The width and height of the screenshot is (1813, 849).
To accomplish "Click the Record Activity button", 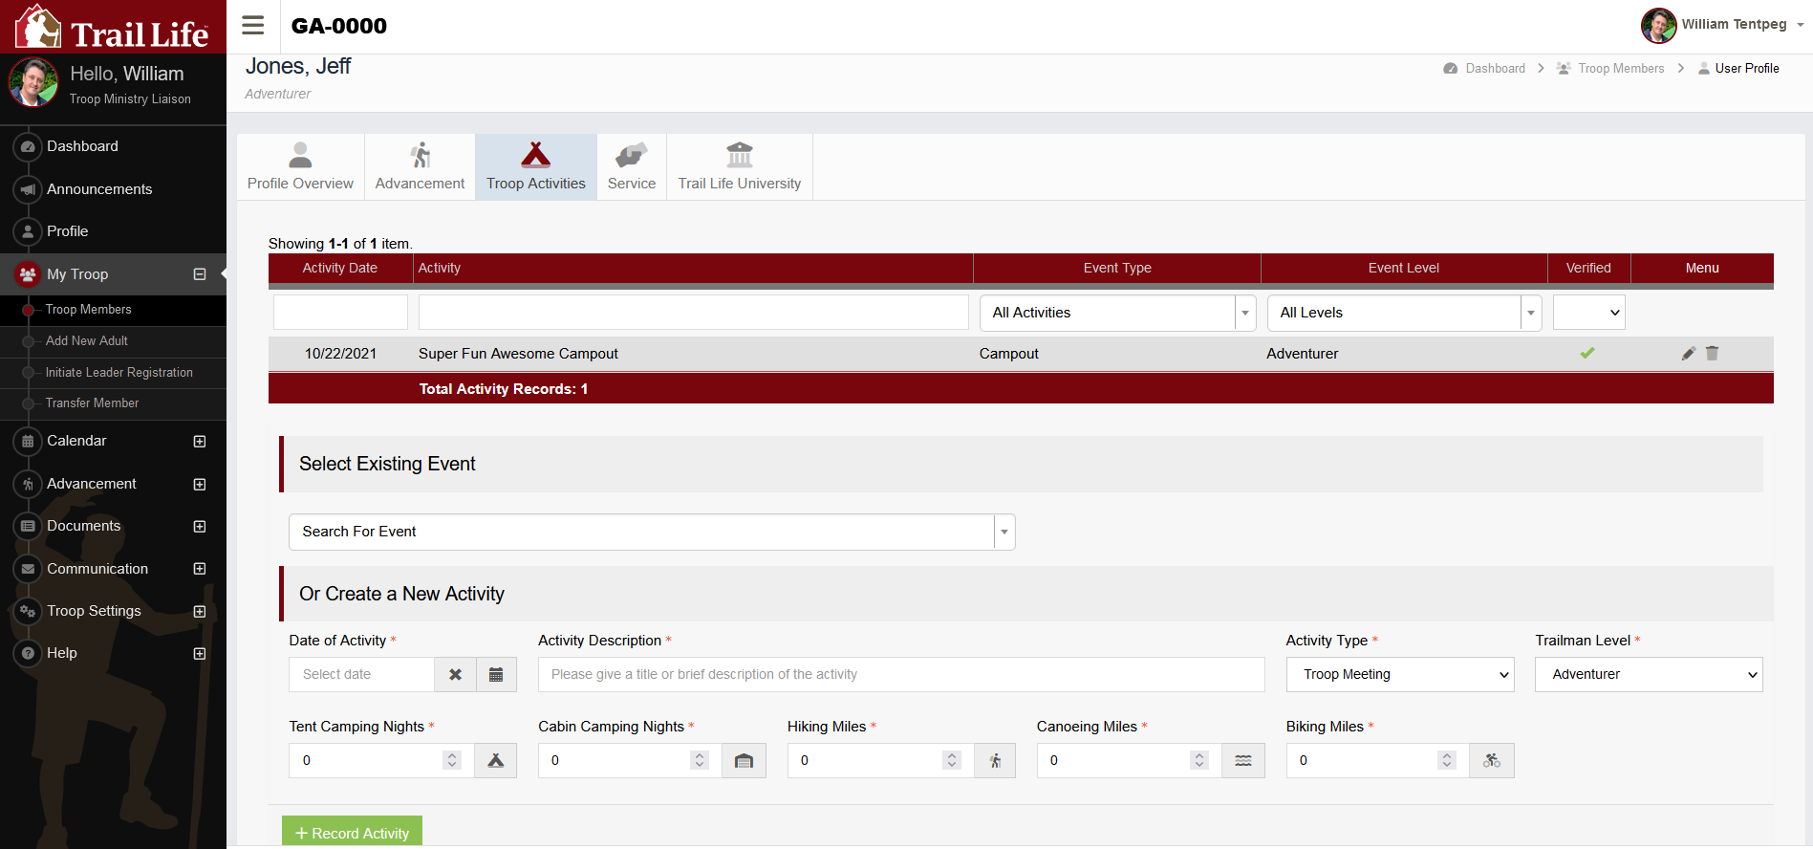I will pos(352,833).
